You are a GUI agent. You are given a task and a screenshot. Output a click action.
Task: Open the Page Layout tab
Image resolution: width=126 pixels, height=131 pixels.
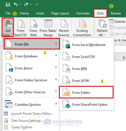click(60, 13)
